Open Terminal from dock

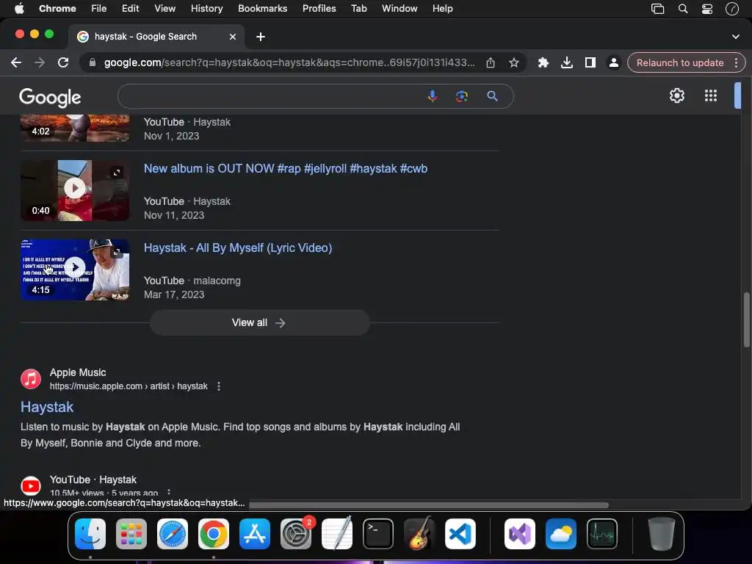click(x=378, y=534)
